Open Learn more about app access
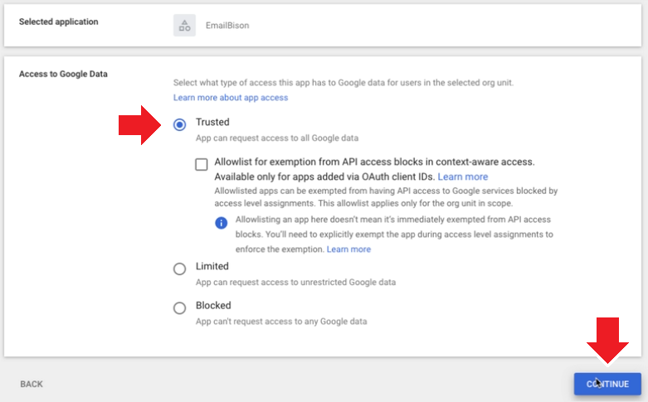The width and height of the screenshot is (648, 402). (231, 98)
